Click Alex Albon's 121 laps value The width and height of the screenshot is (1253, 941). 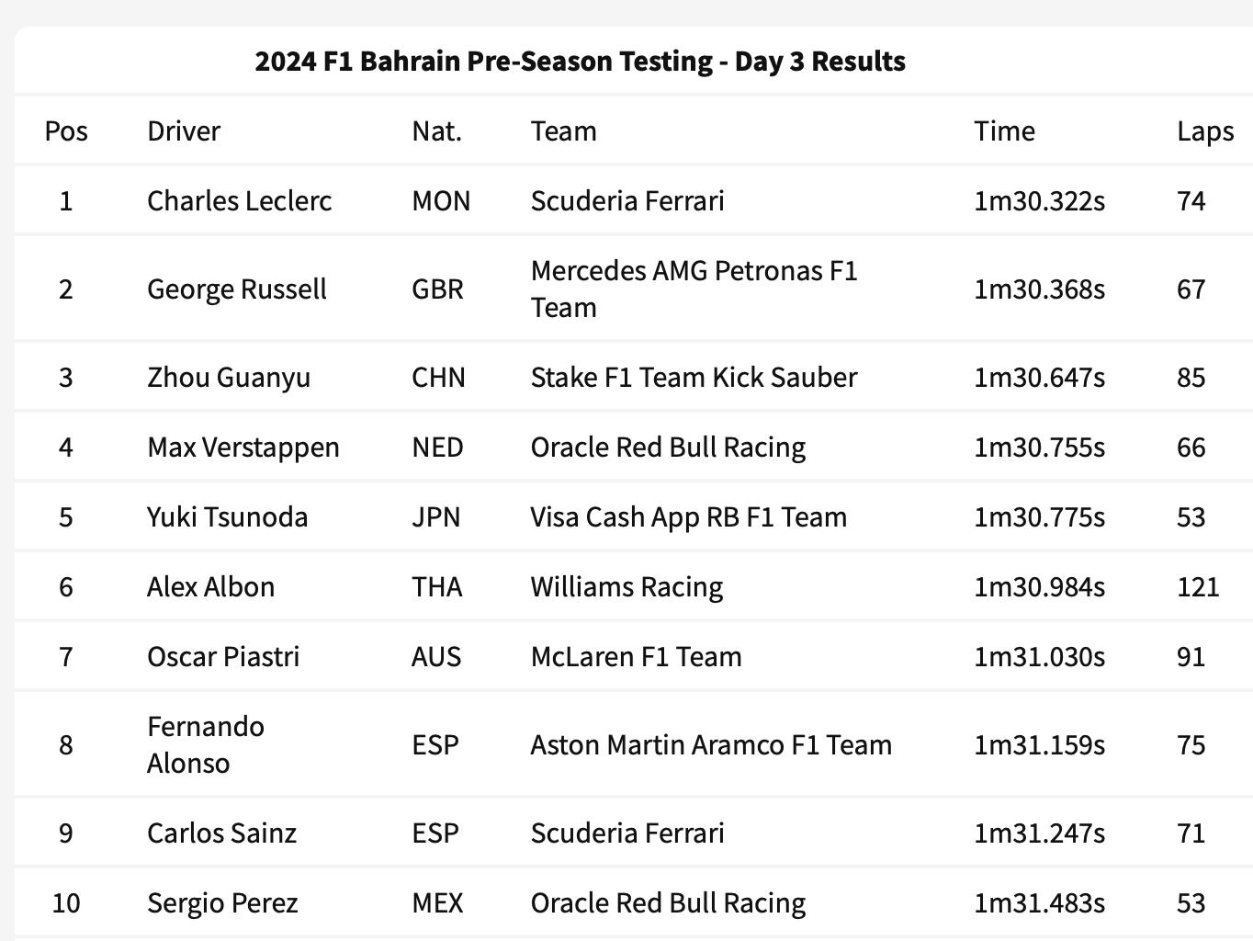click(x=1197, y=586)
